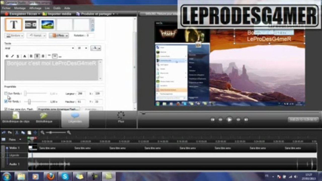Jump to beginning of preview
This screenshot has height=181, width=322.
tap(212, 120)
